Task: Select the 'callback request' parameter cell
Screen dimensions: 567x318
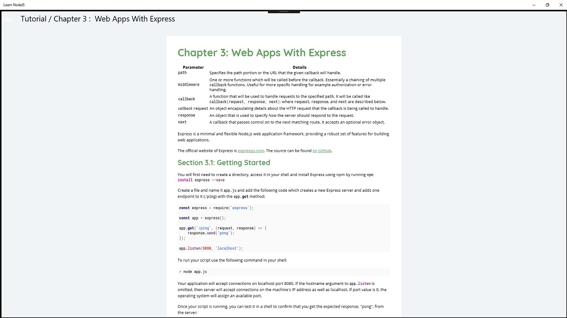Action: tap(193, 108)
